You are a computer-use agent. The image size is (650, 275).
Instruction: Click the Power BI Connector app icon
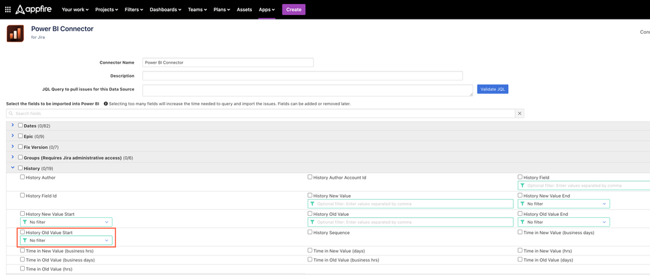[x=16, y=34]
